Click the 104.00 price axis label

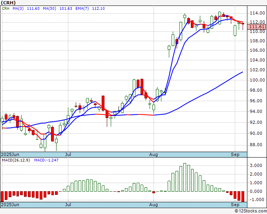click(x=257, y=60)
